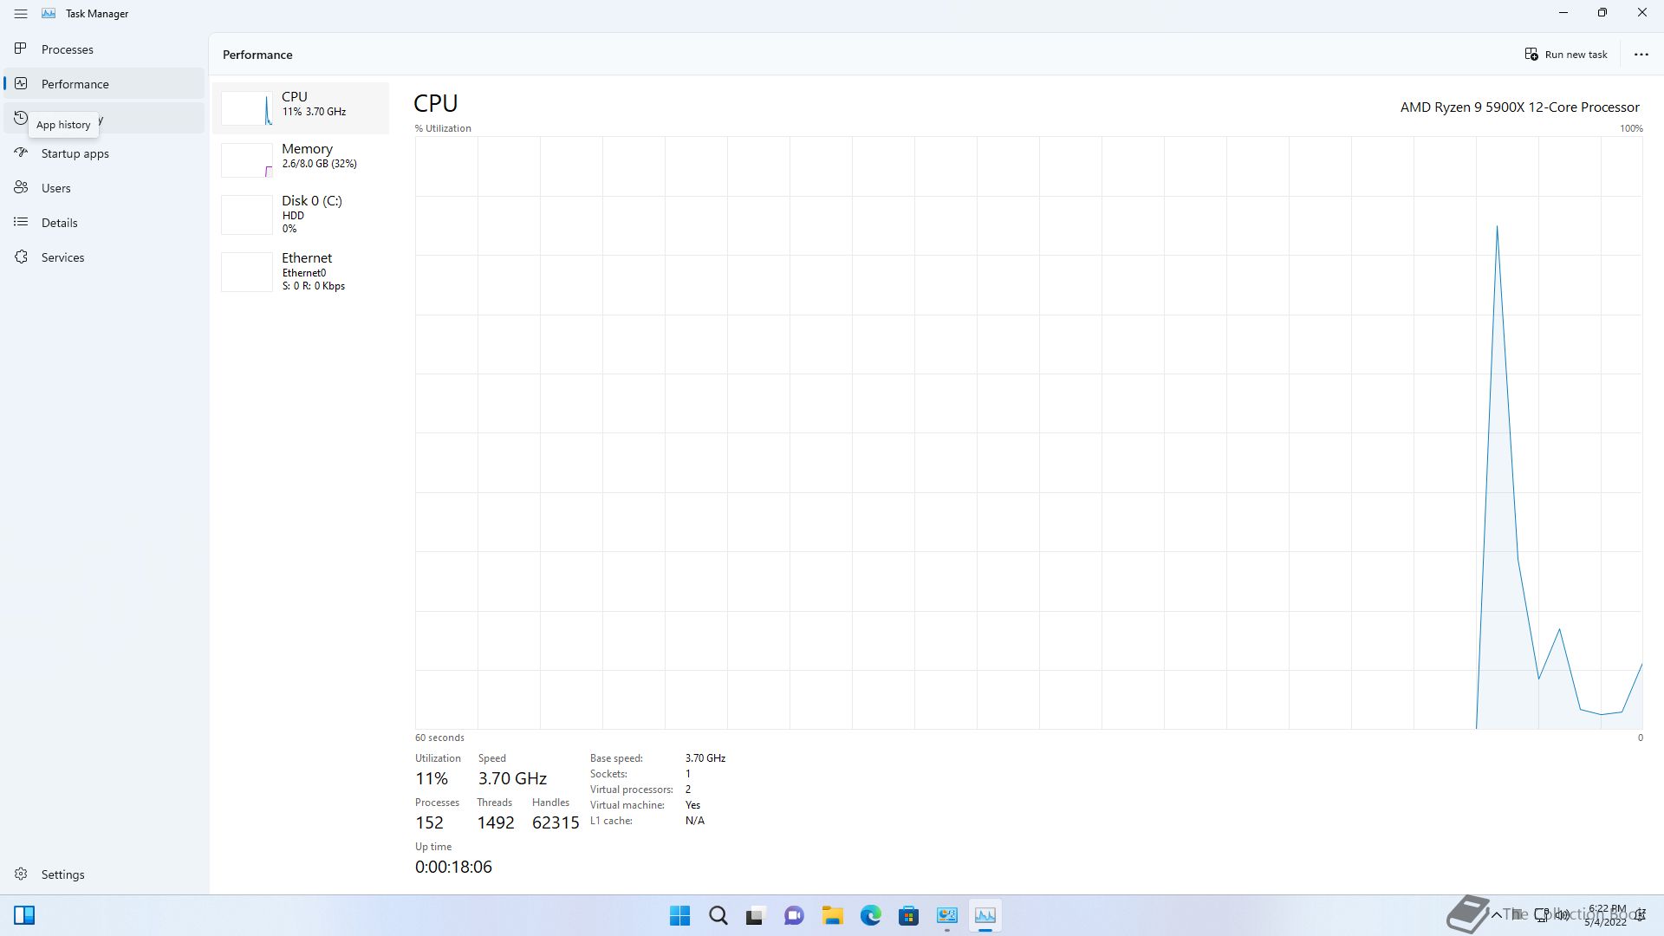
Task: Click the L1 cache N/A value
Action: click(694, 821)
